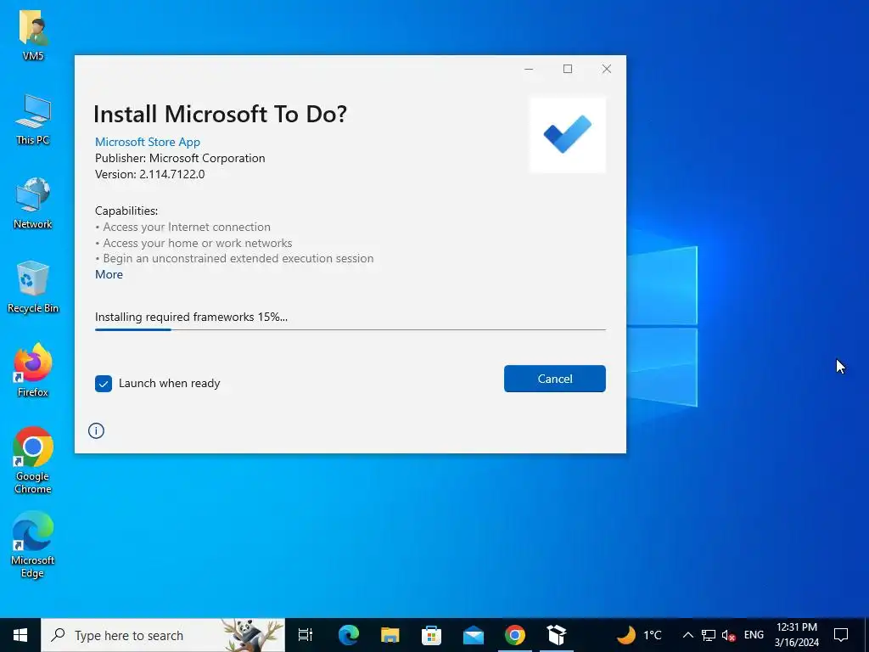This screenshot has width=869, height=652.
Task: Maximize the App Installer window
Action: coord(568,69)
